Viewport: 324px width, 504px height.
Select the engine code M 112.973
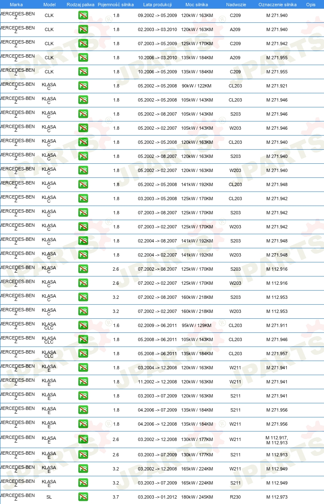[277, 497]
